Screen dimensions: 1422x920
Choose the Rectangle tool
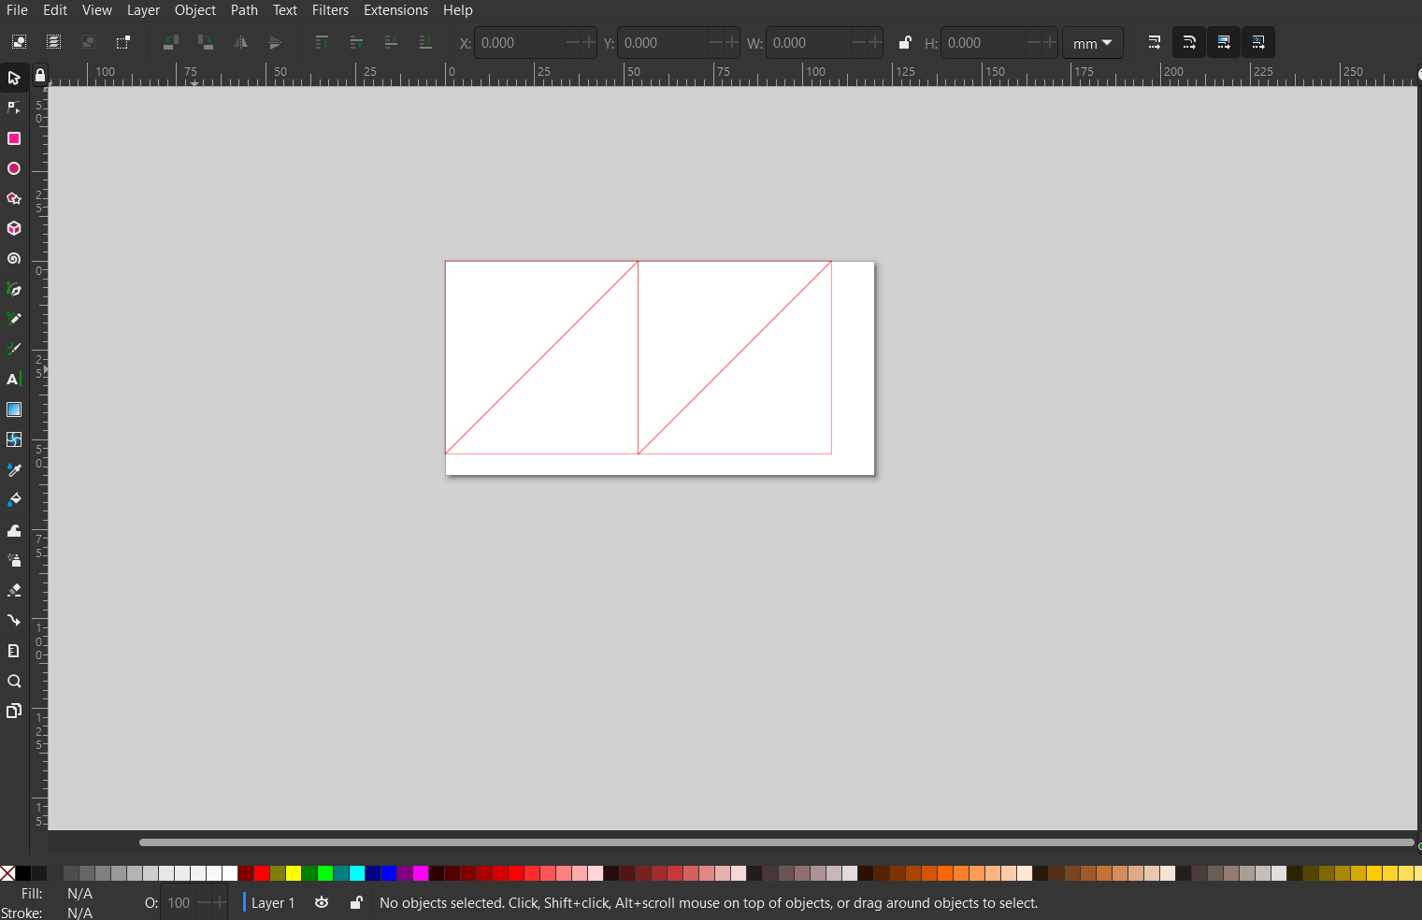coord(14,138)
